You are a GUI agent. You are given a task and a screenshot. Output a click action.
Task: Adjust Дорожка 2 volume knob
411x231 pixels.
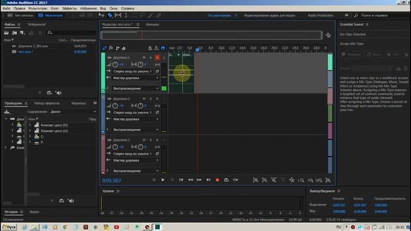(115, 105)
